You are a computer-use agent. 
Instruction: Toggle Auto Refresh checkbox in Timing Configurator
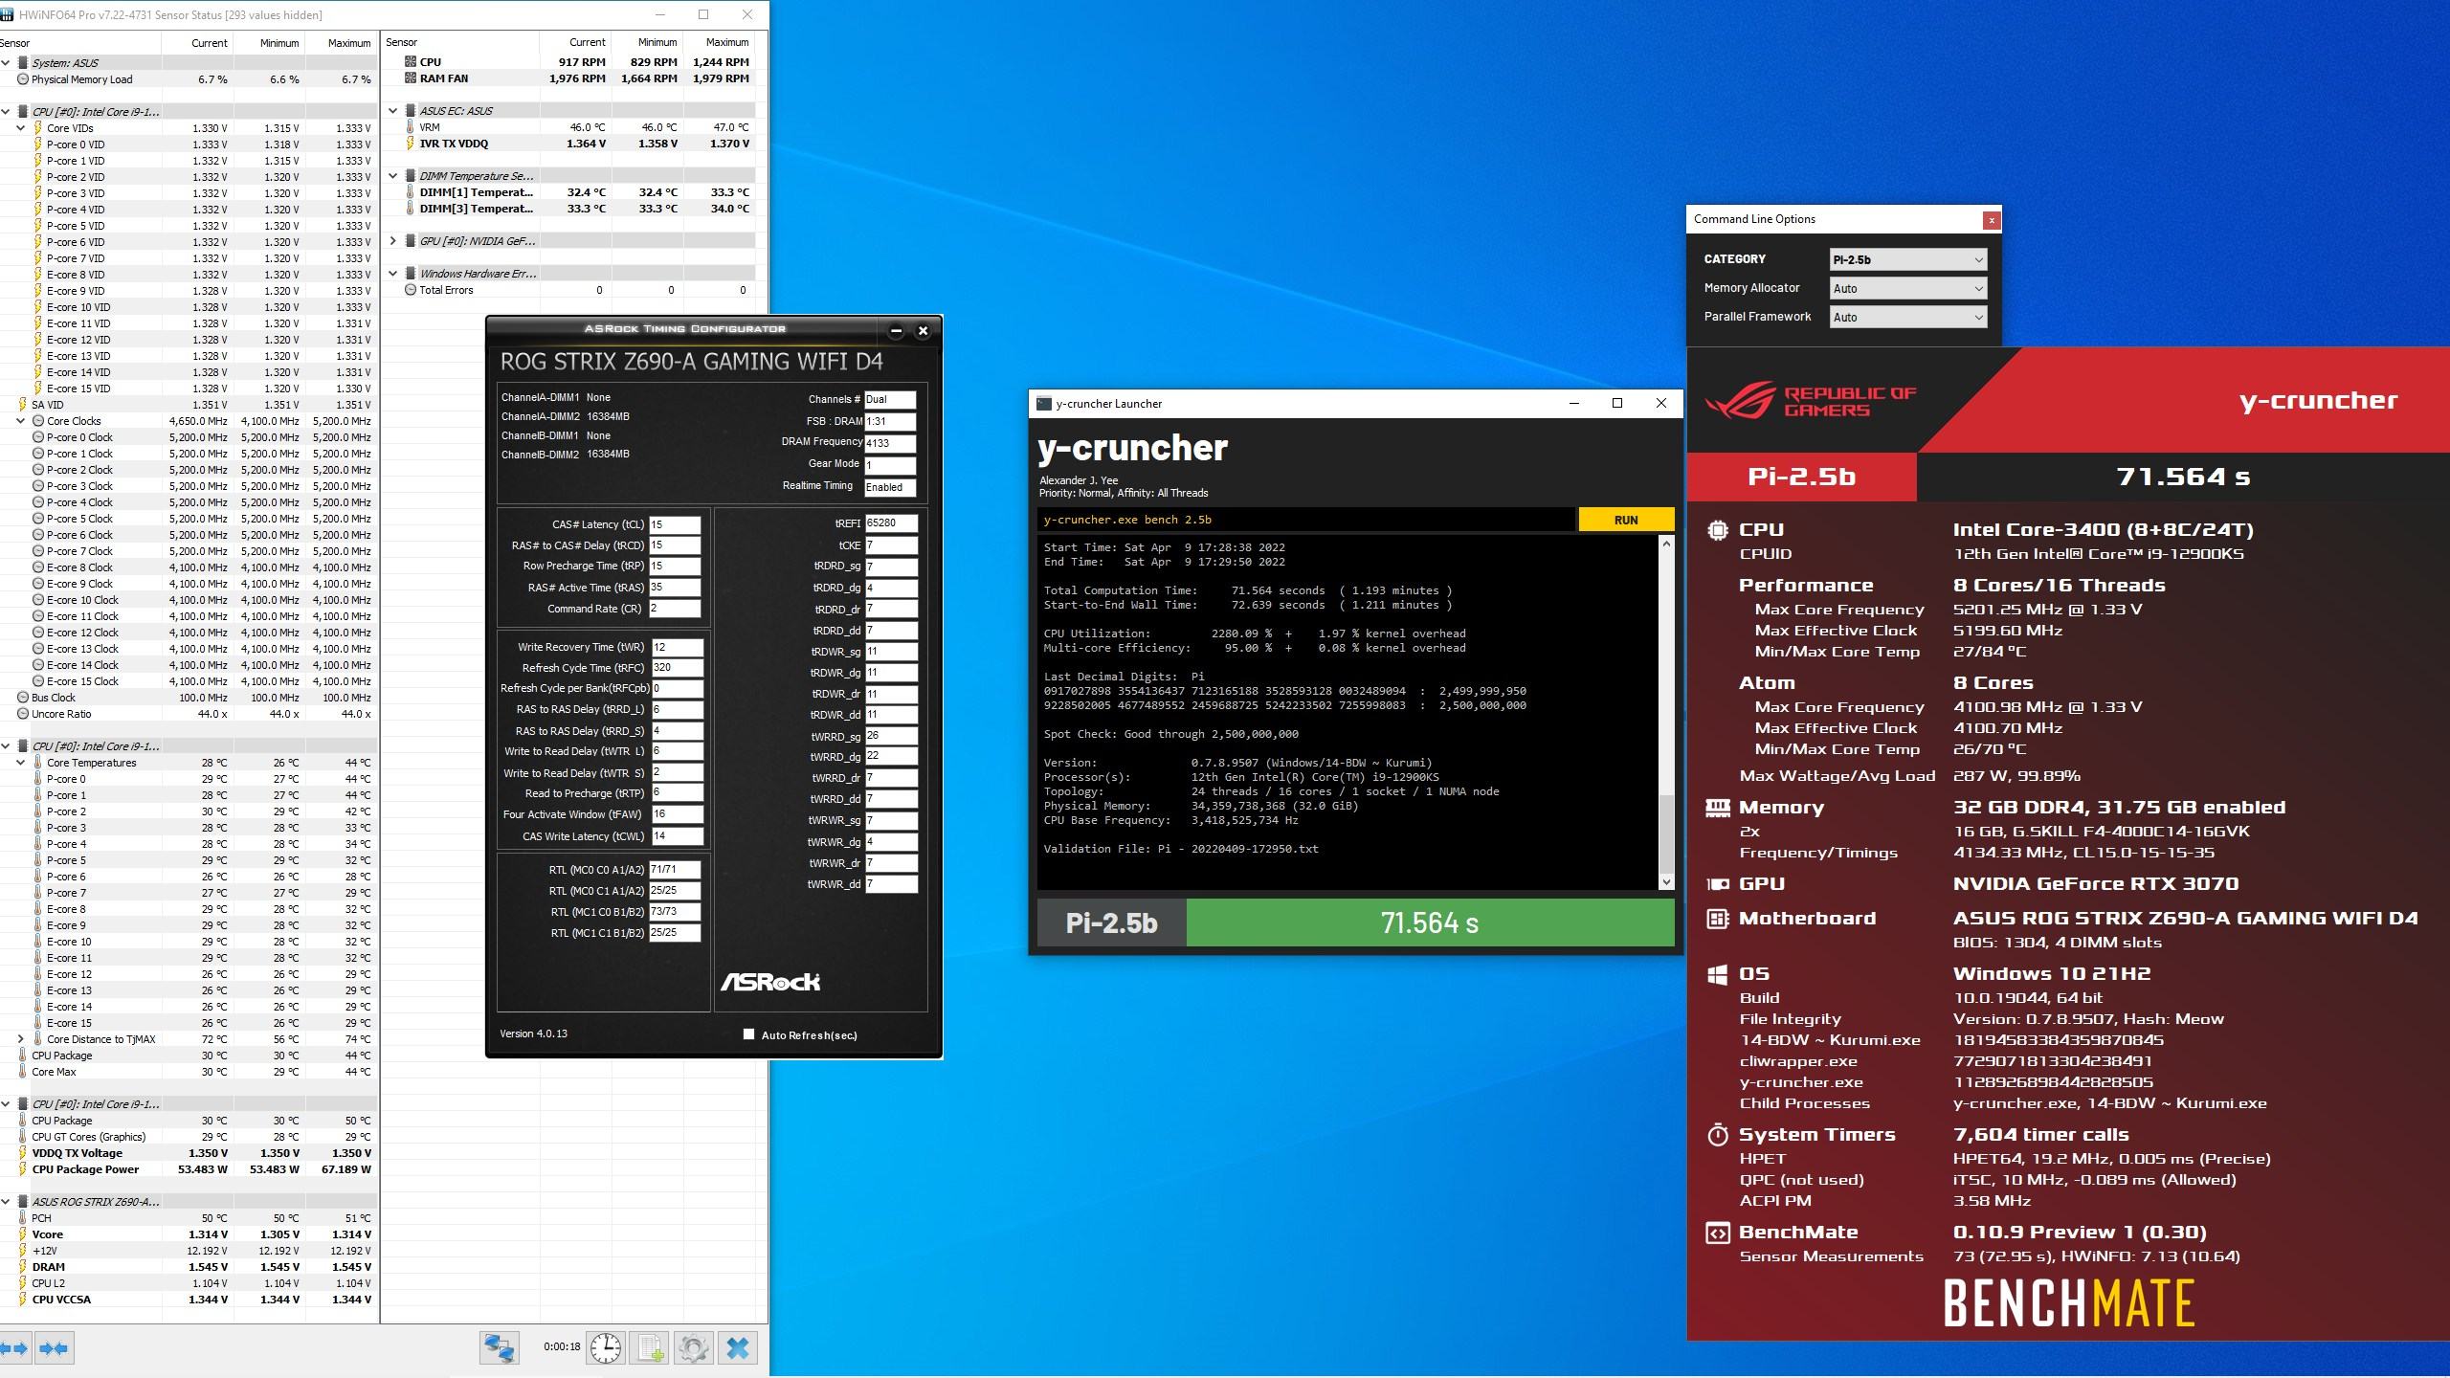749,1034
